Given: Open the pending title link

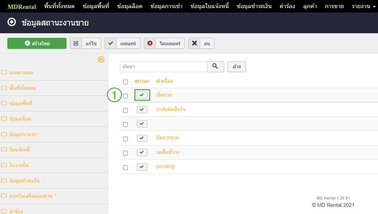Looking at the screenshot, I should tap(165, 167).
